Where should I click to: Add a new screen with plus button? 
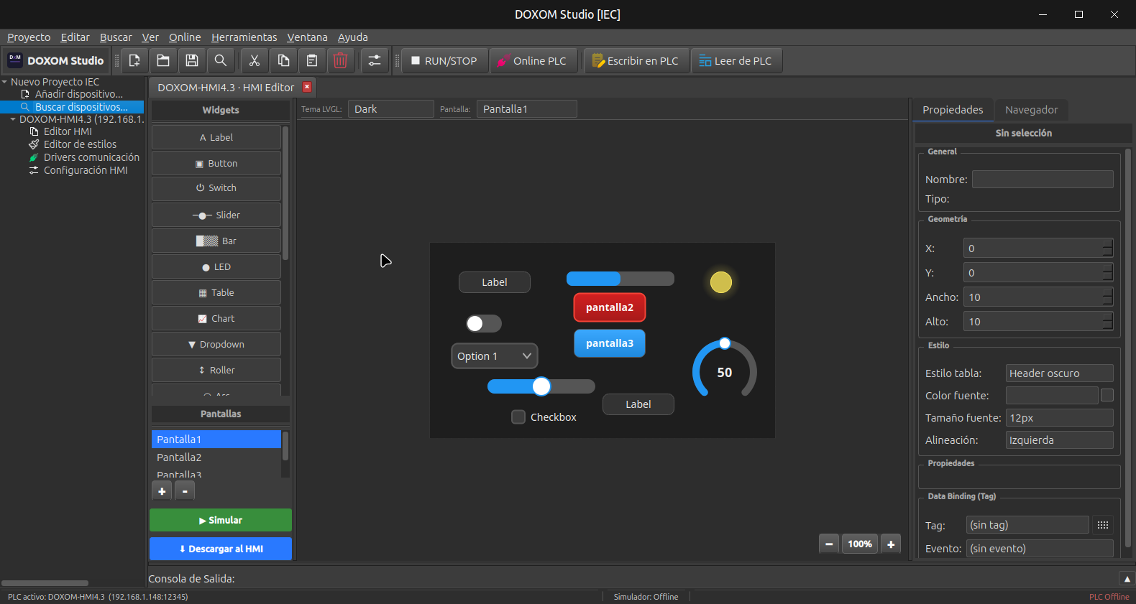click(162, 491)
